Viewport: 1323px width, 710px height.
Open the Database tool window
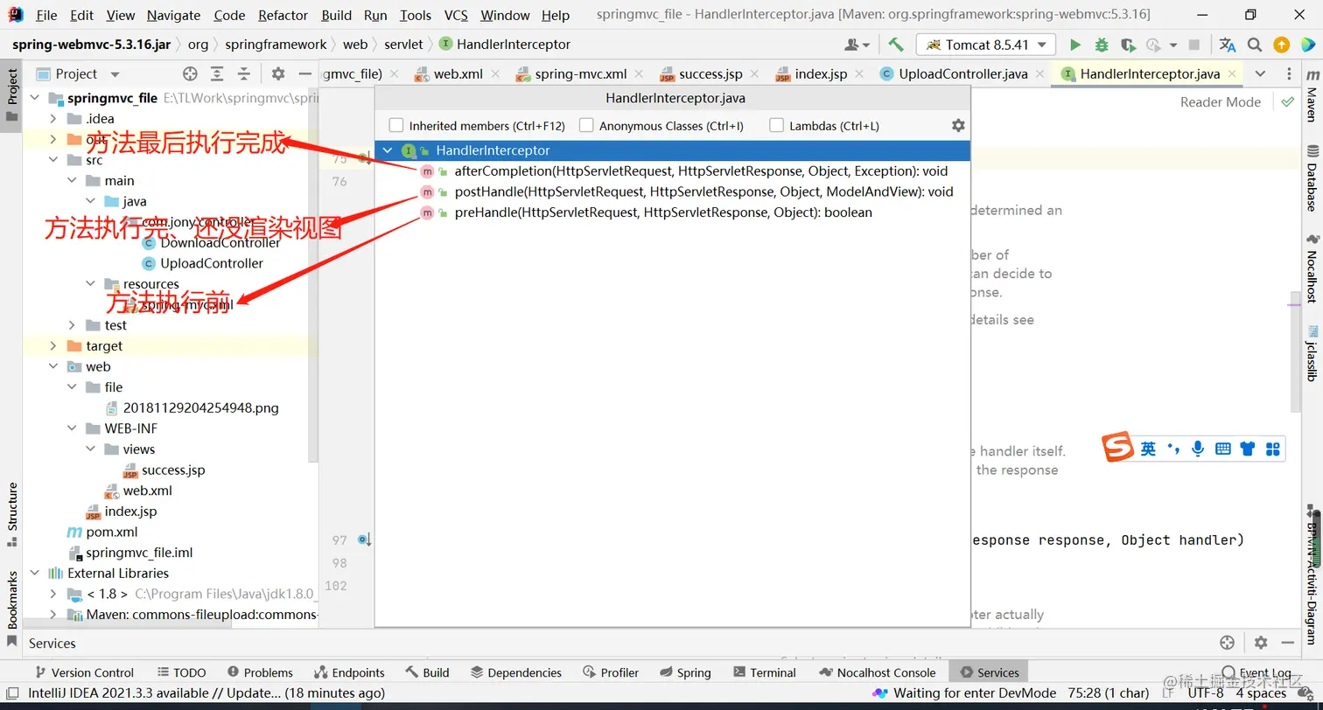1312,177
